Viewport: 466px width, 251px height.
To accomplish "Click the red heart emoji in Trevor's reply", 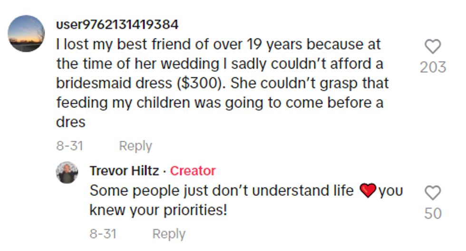I will click(x=368, y=191).
